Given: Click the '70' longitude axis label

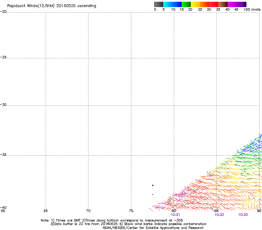Looking at the screenshot, I should click(89, 211).
